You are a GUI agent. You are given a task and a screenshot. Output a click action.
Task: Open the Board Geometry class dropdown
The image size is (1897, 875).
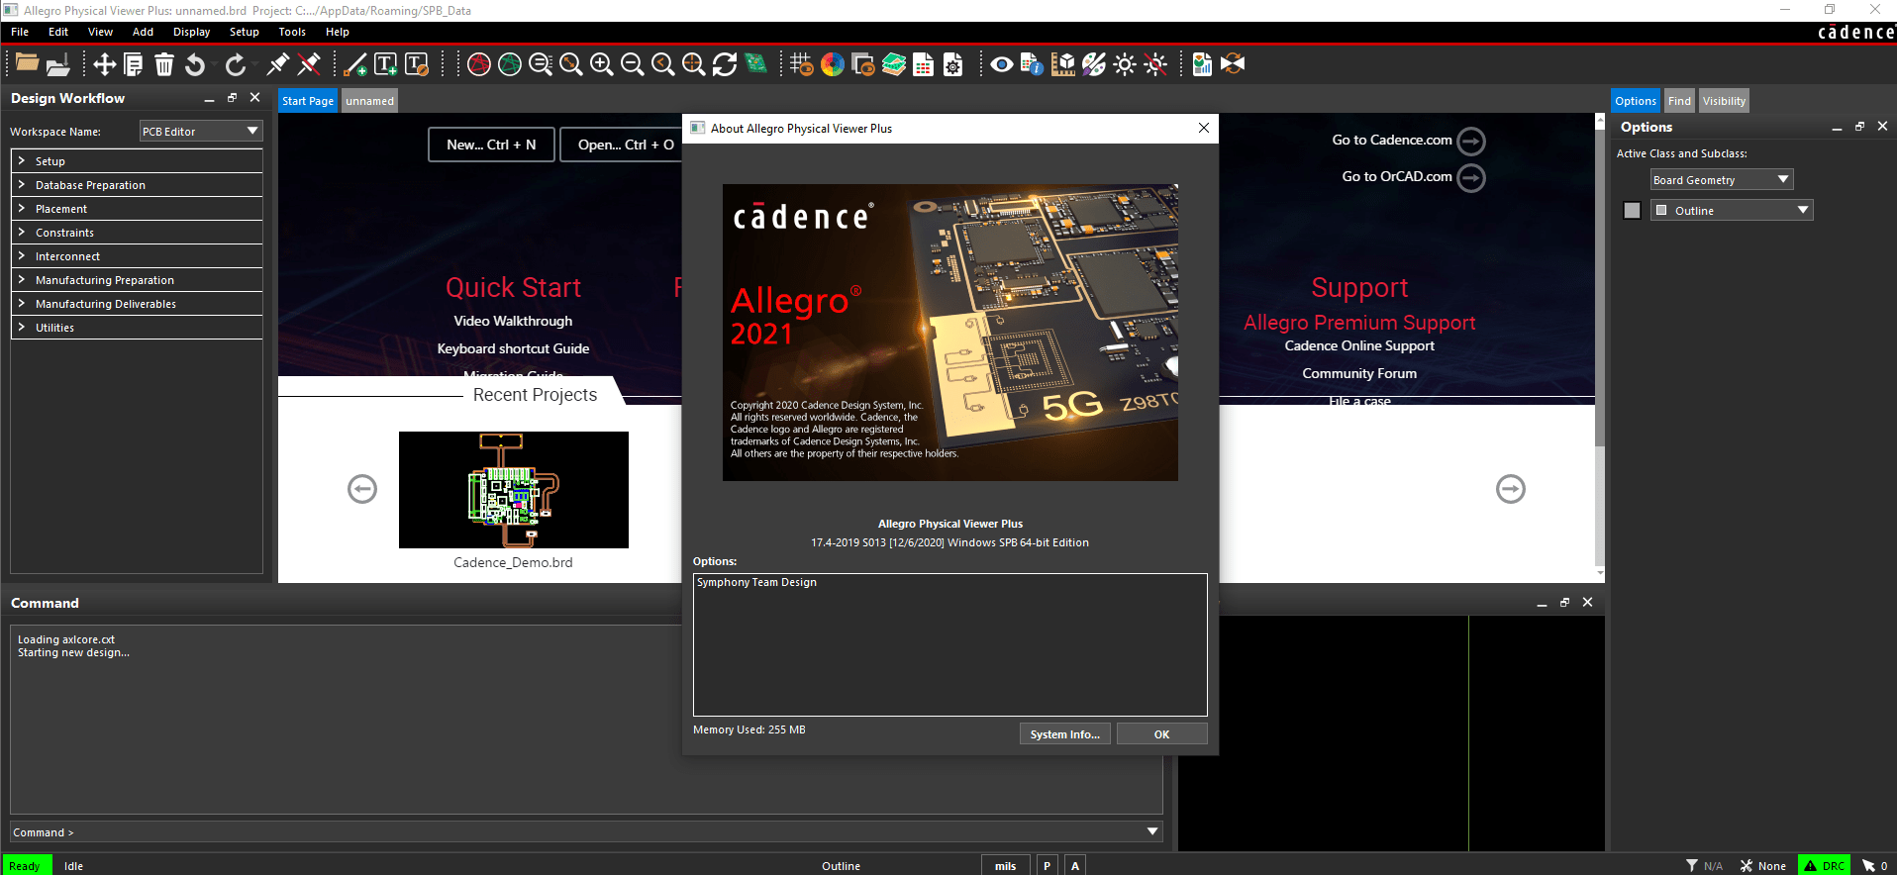[1722, 179]
